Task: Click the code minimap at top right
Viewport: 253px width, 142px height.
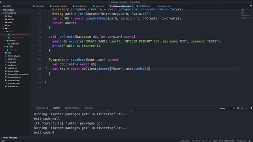Action: (247, 14)
